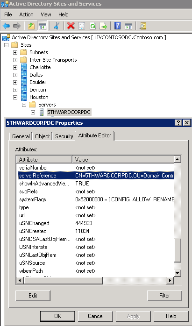192x326 pixels.
Task: Click the Filter button
Action: pos(164,296)
